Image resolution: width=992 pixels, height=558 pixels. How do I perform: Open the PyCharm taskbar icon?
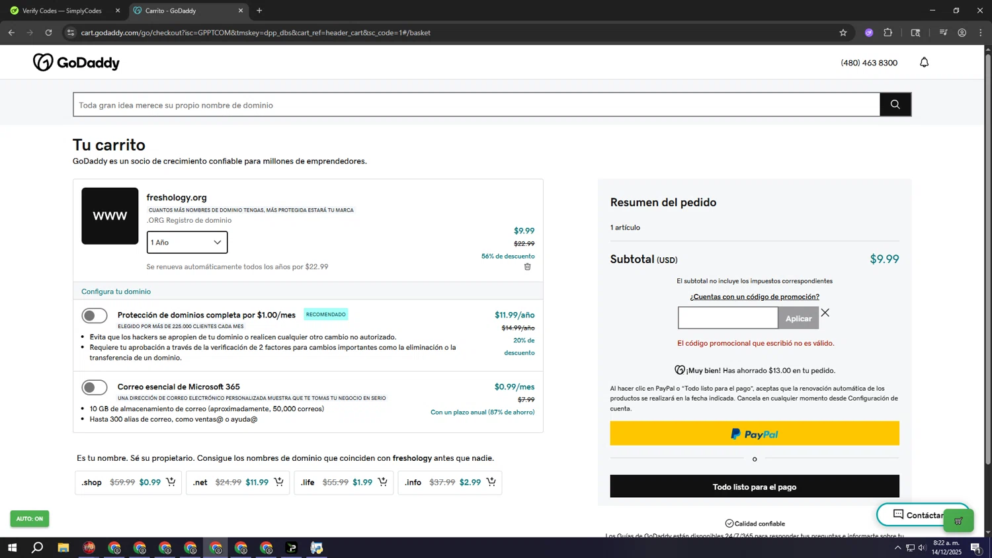[x=292, y=547]
